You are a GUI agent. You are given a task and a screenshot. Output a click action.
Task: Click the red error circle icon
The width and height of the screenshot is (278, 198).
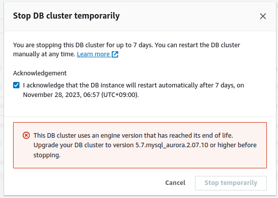point(26,136)
